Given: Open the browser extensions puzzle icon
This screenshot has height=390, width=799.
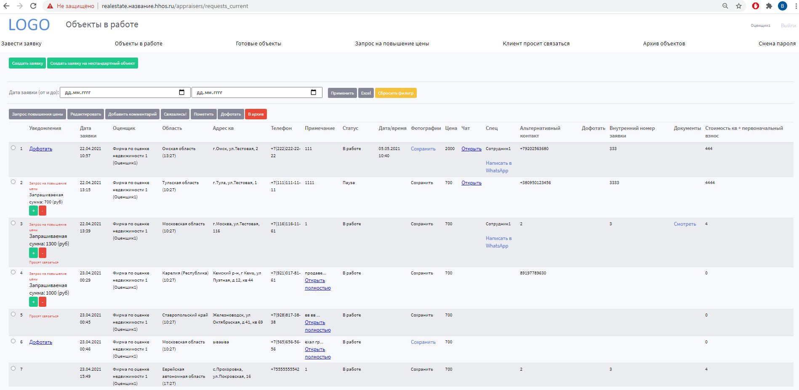Looking at the screenshot, I should point(769,6).
